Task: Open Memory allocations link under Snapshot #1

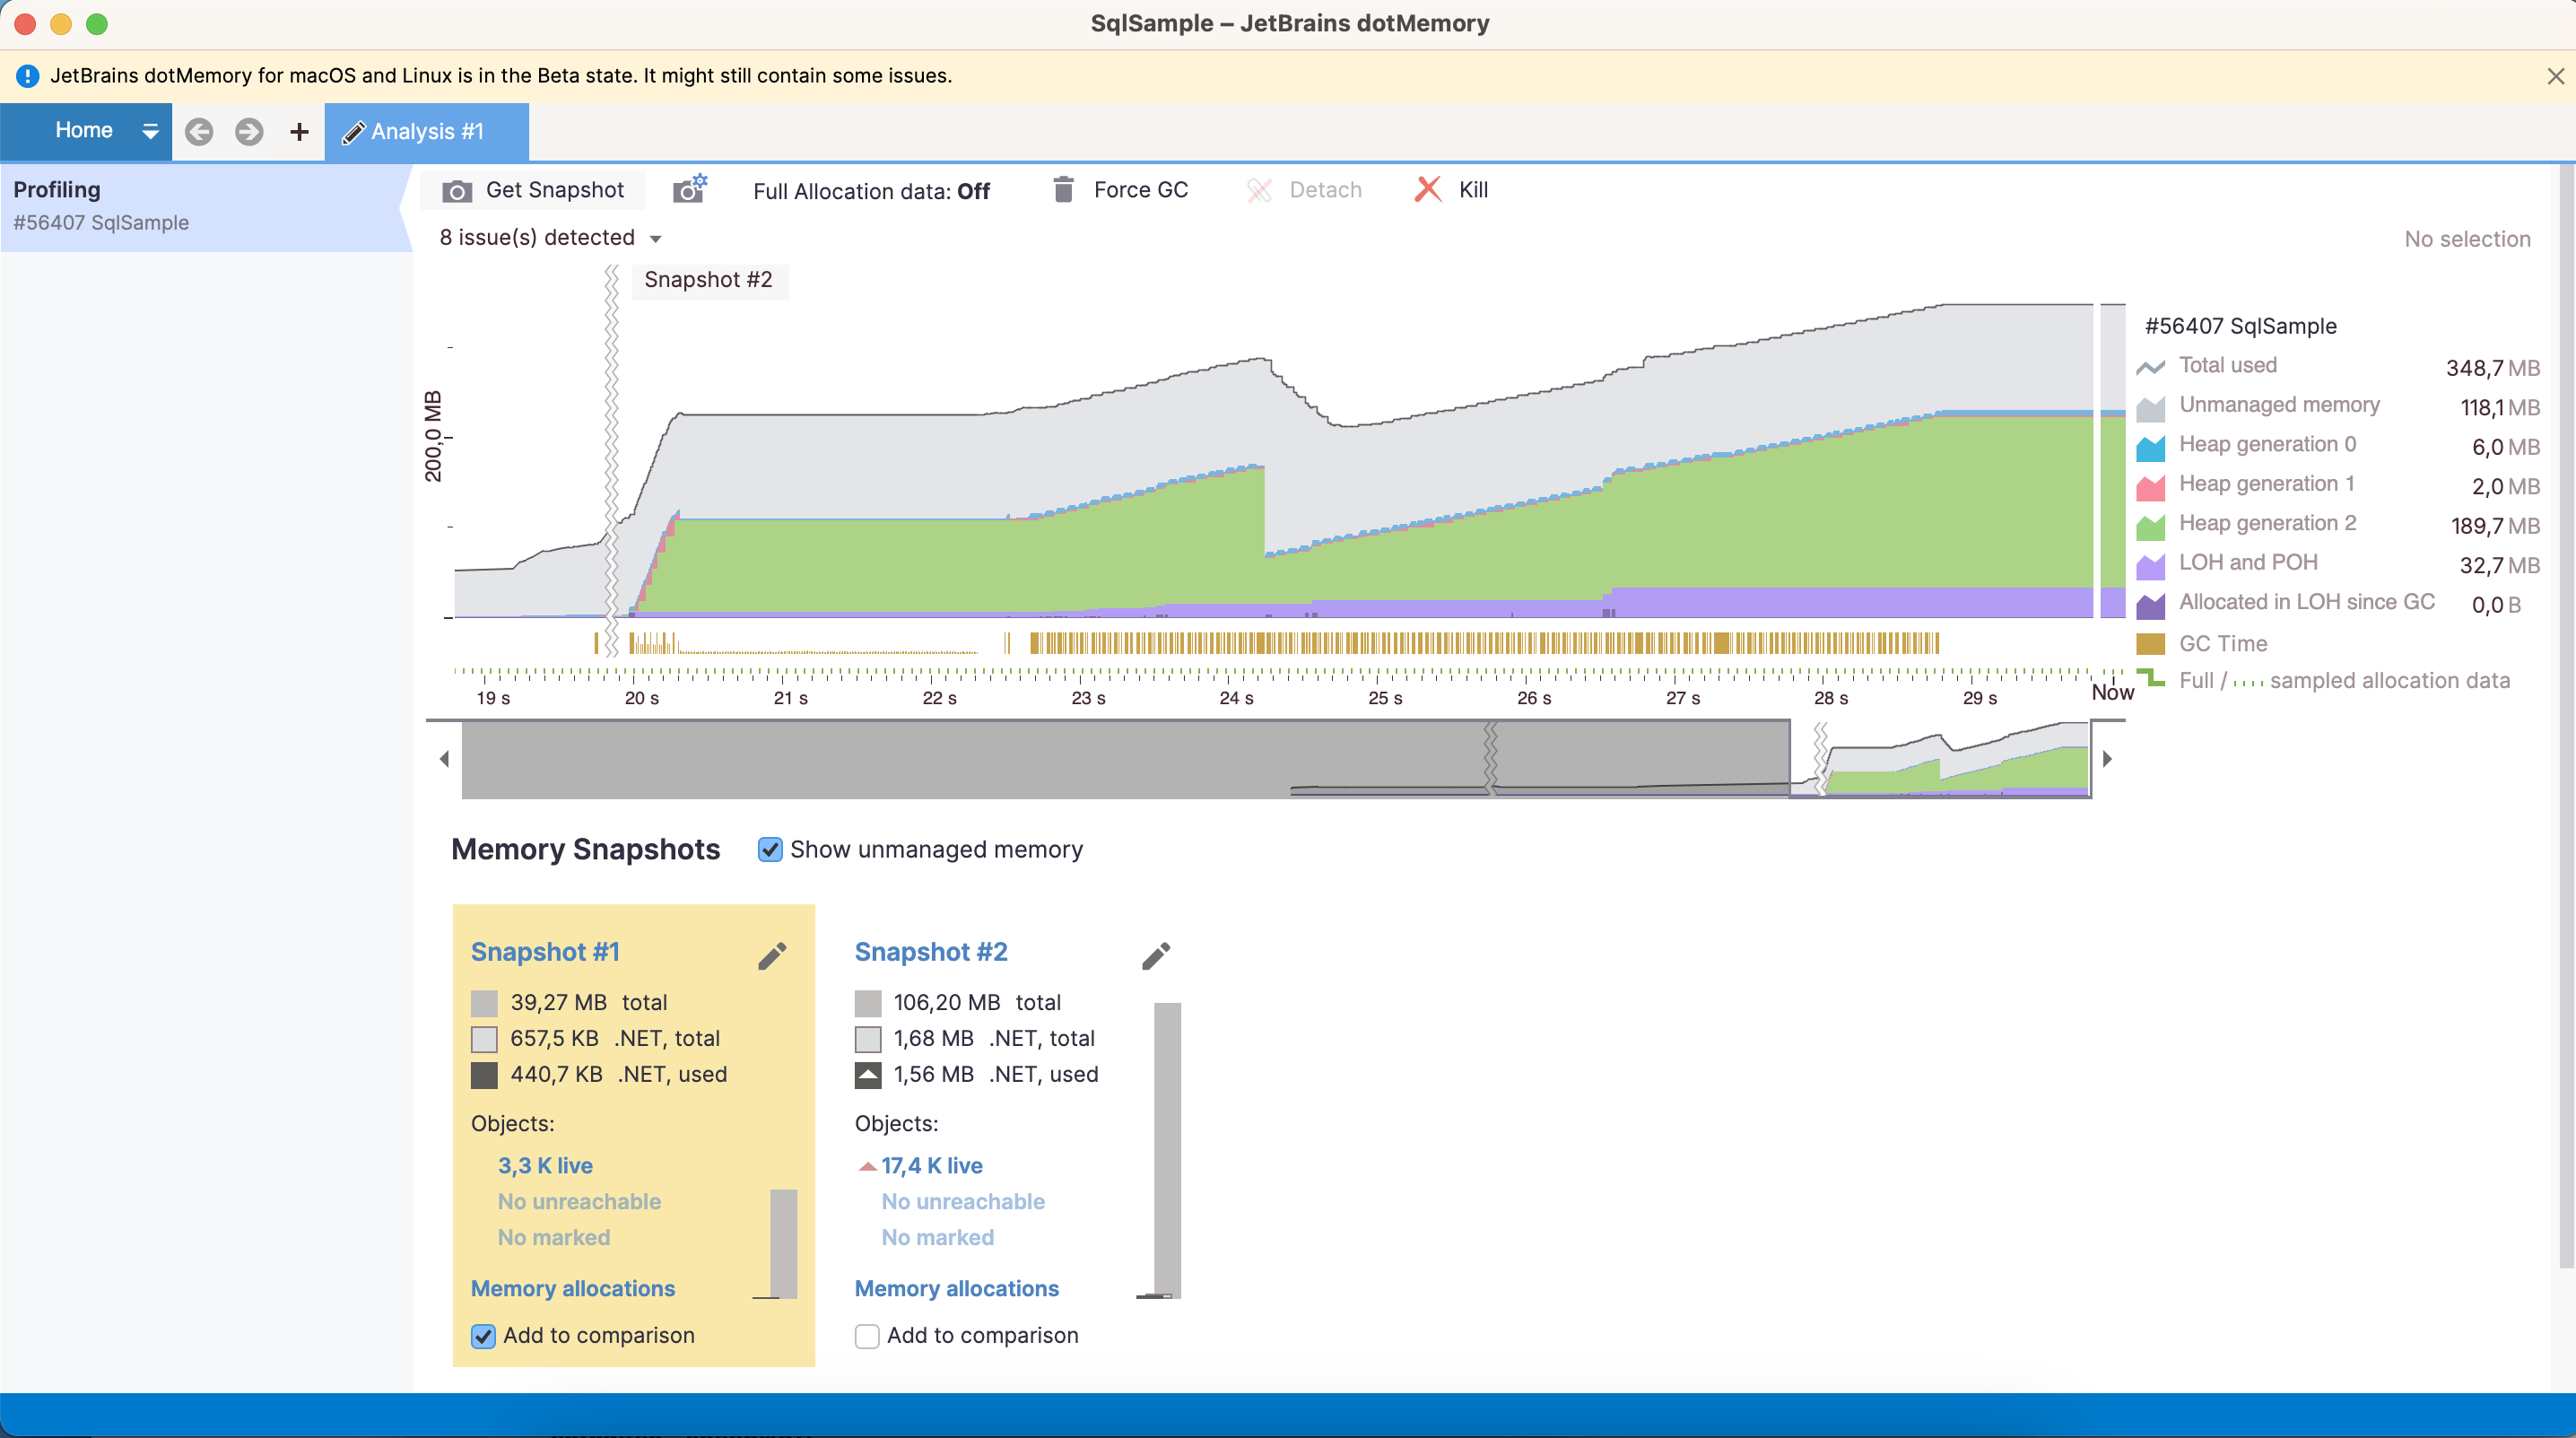Action: point(572,1288)
